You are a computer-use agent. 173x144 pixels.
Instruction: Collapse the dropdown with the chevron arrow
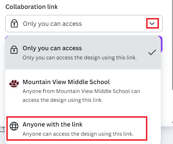[x=152, y=23]
